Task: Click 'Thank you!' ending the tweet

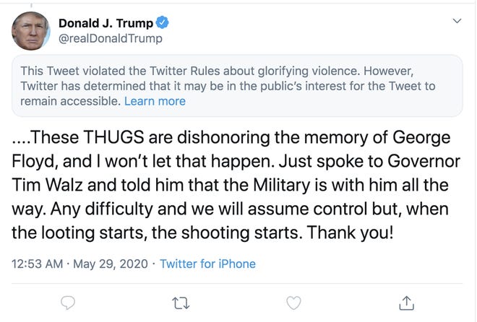Action: (x=358, y=232)
